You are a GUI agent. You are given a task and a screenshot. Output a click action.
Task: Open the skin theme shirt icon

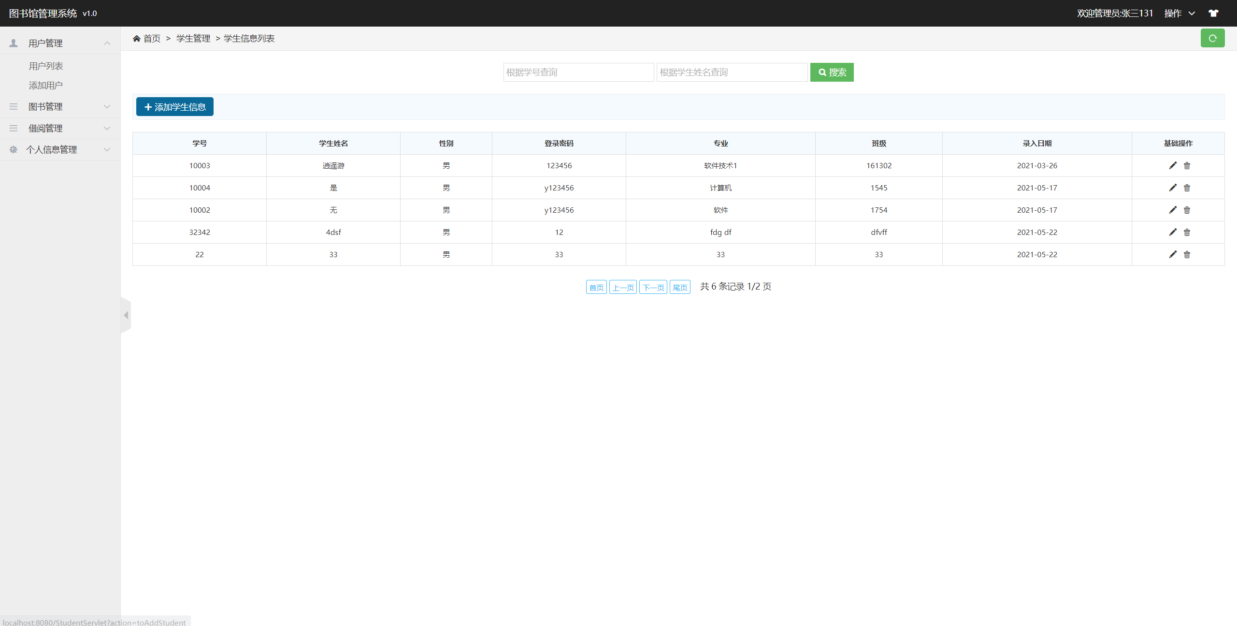point(1213,13)
